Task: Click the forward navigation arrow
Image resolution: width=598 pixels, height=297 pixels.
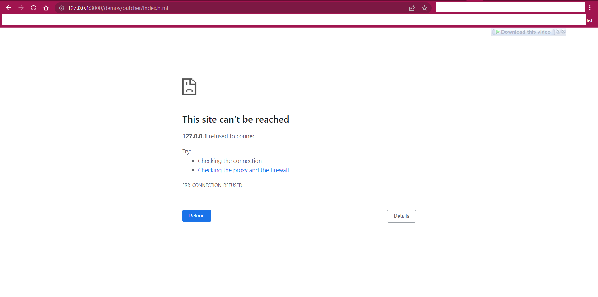Action: pyautogui.click(x=21, y=8)
